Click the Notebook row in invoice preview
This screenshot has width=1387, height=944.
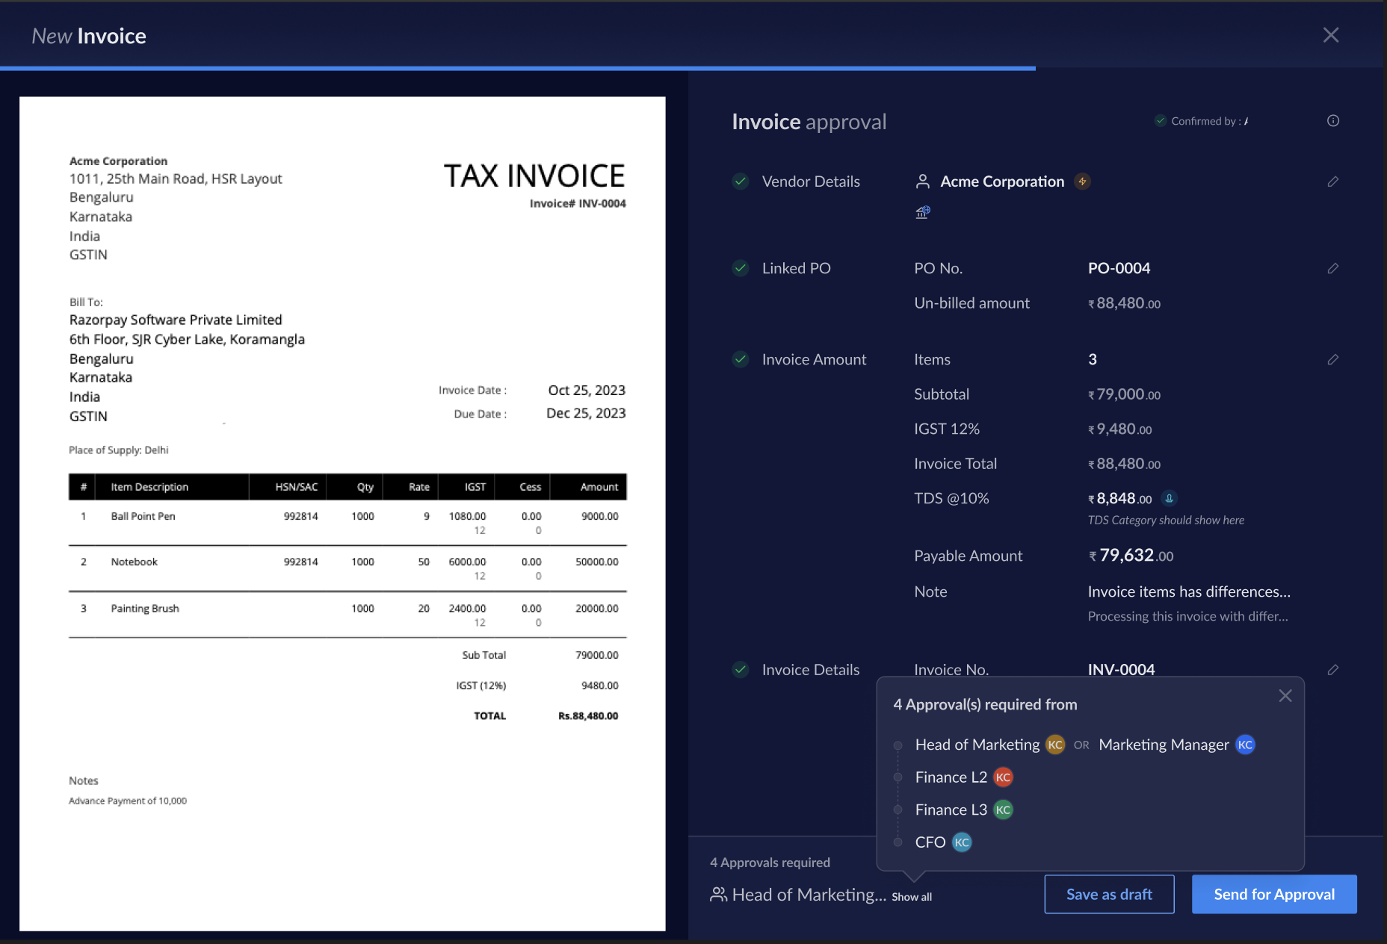(347, 568)
